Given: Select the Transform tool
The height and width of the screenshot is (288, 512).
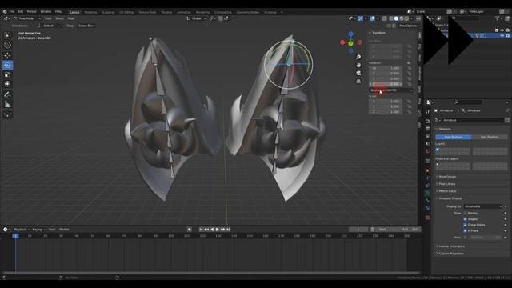Looking at the screenshot, I should click(x=7, y=84).
